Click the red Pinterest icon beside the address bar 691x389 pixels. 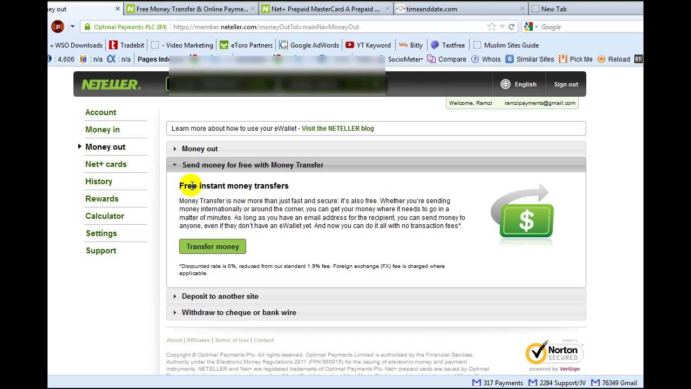coord(57,26)
